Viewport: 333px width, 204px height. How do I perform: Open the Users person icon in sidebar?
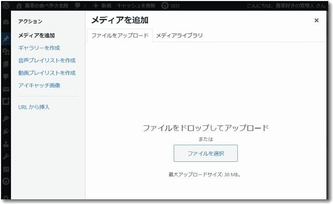click(x=6, y=144)
